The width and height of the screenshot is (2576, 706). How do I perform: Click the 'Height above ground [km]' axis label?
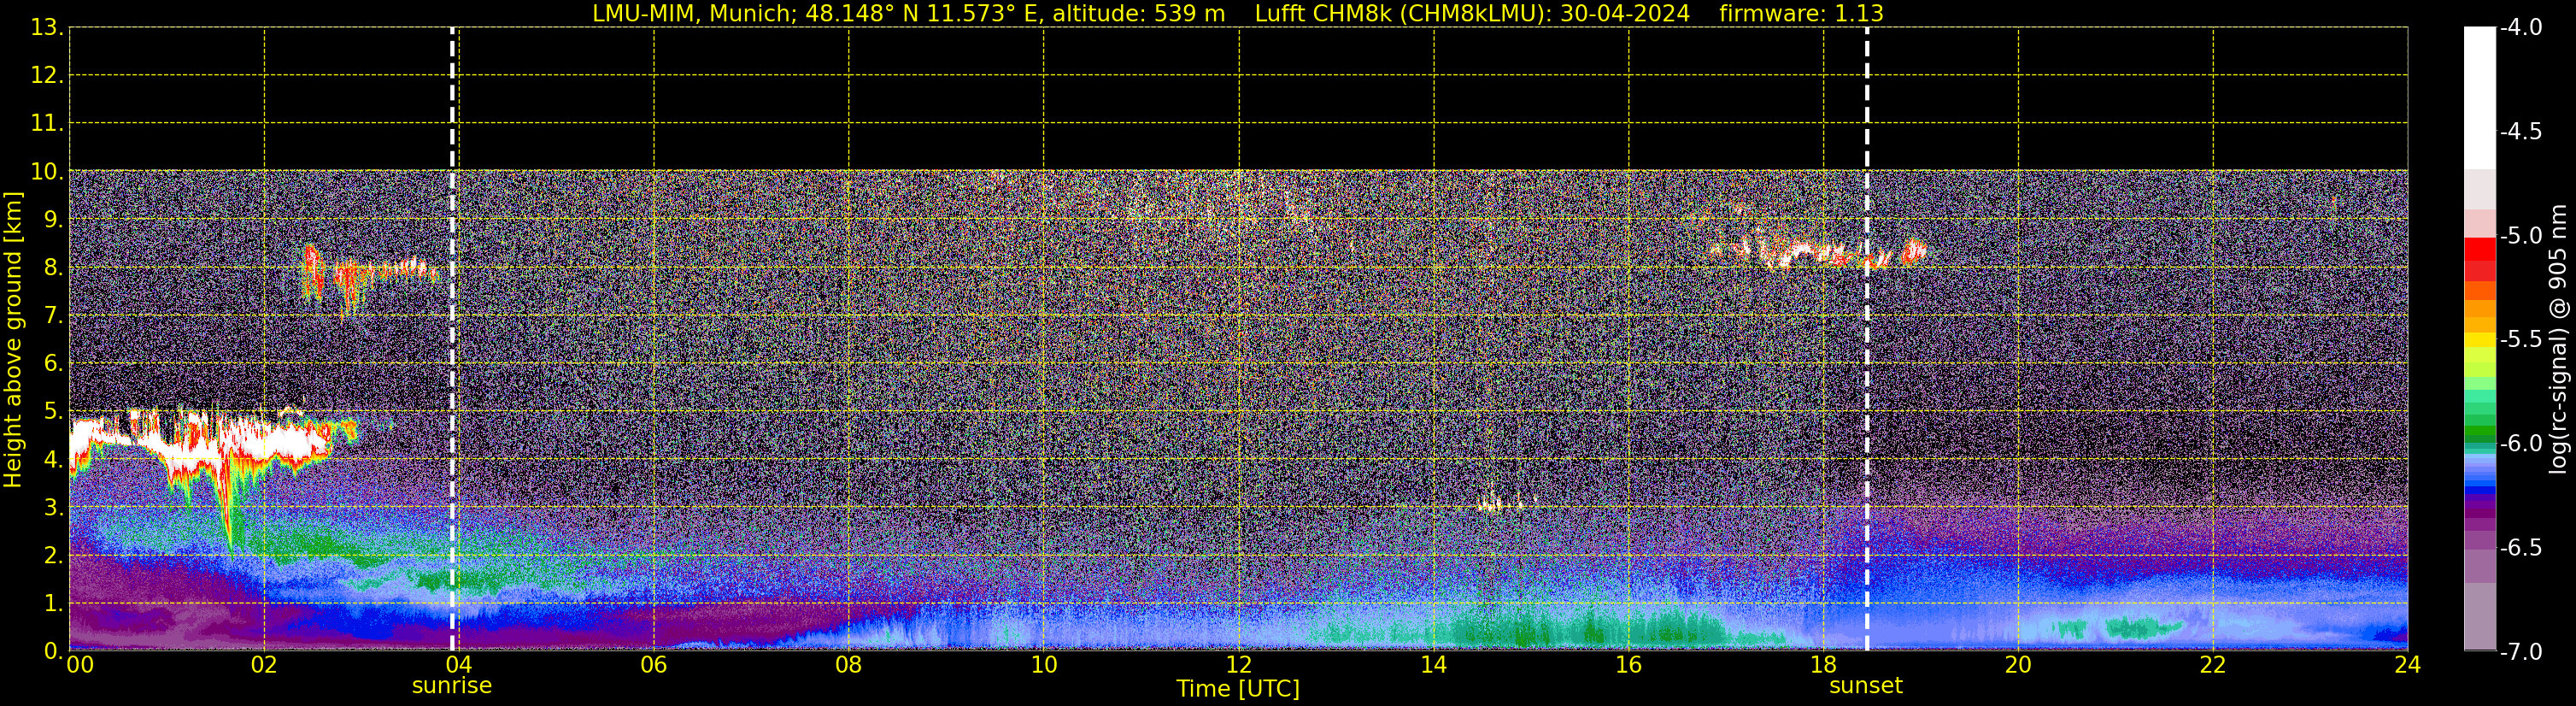[13, 340]
